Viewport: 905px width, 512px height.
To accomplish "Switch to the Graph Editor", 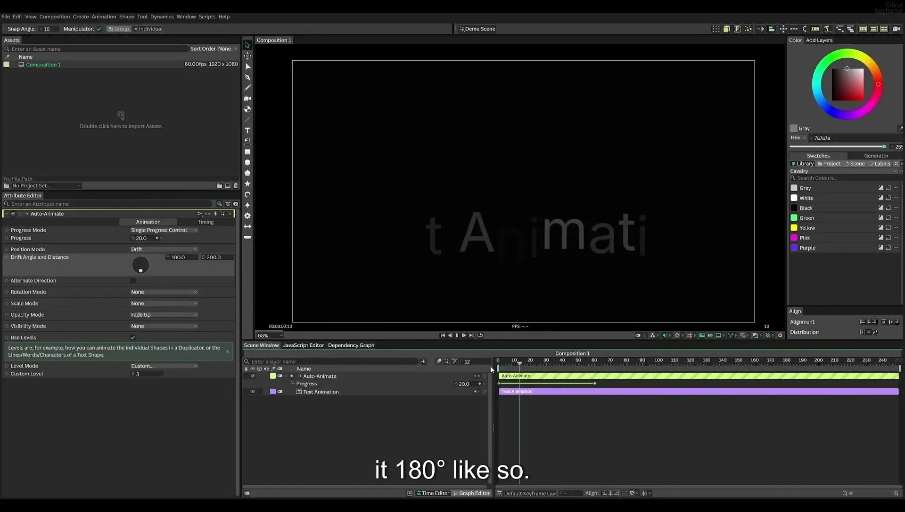I will [x=471, y=493].
